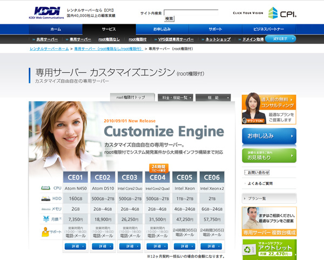Click the 検索 search button
Viewport: 324px width, 260px height.
(169, 19)
